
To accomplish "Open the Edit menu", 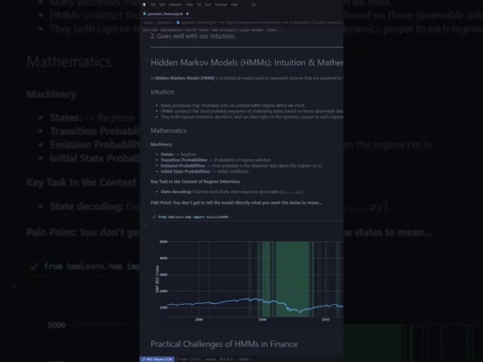I will pyautogui.click(x=162, y=5).
